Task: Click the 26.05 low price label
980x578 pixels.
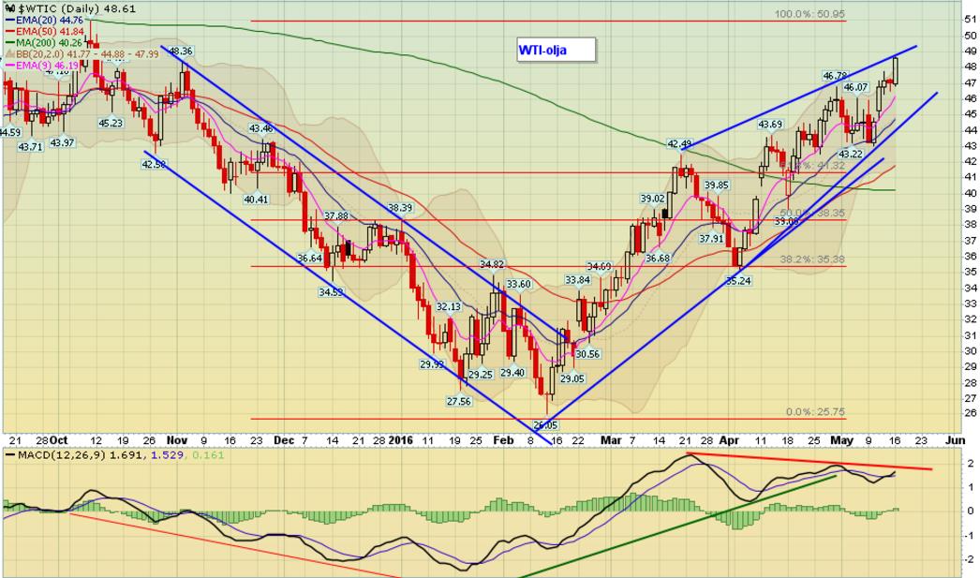Action: 545,425
